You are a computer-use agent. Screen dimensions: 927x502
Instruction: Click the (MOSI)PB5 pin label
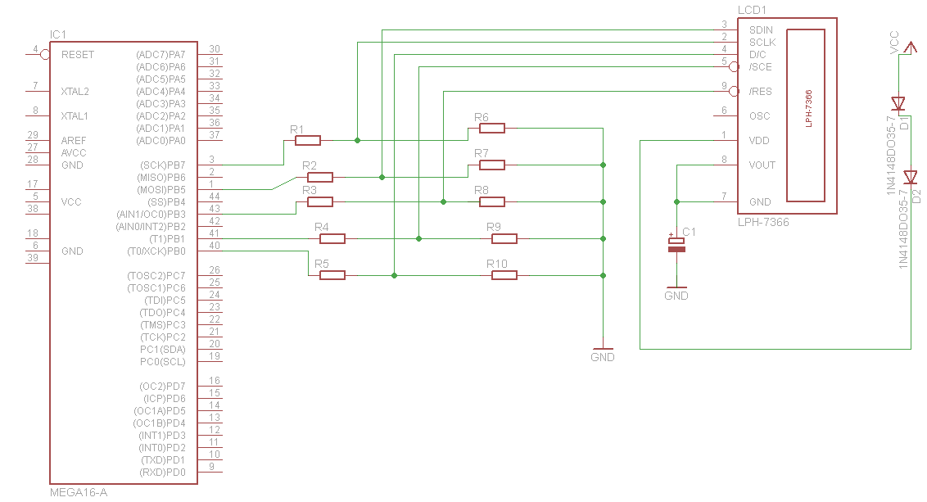click(161, 190)
